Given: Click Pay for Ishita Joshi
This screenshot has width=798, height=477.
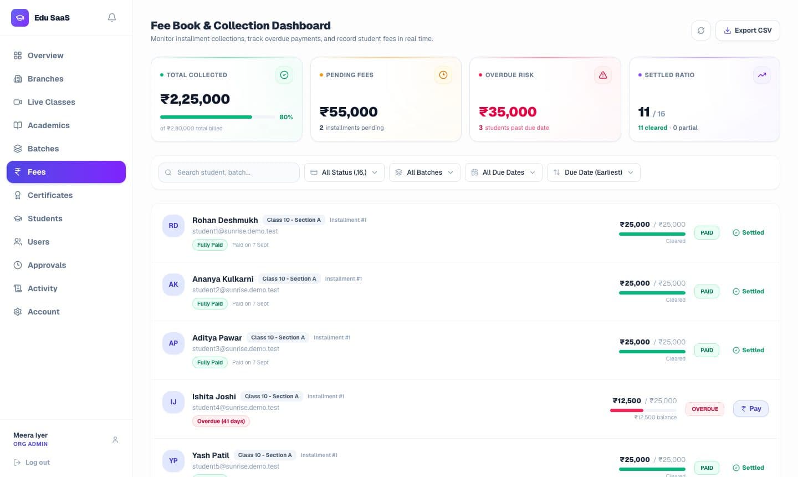Looking at the screenshot, I should coord(751,409).
